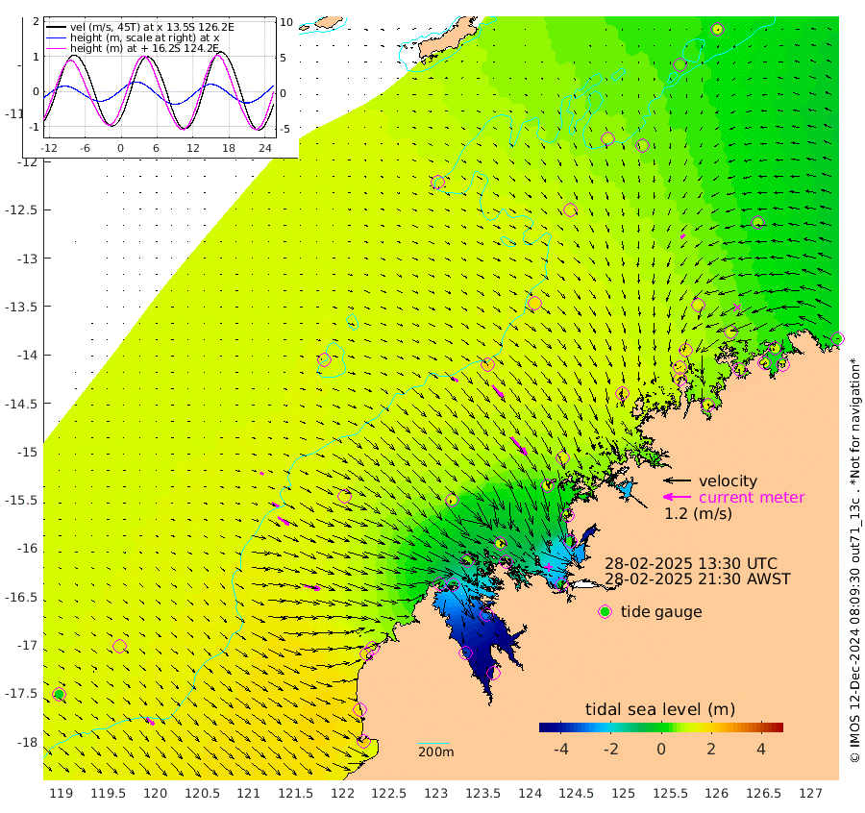Viewport: 865px width, 813px height.
Task: Click the '24' hour label on the inset plot
Action: [265, 148]
